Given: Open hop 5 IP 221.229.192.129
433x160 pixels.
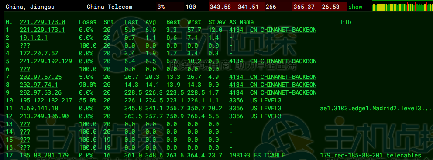Looking at the screenshot, I should (x=46, y=61).
